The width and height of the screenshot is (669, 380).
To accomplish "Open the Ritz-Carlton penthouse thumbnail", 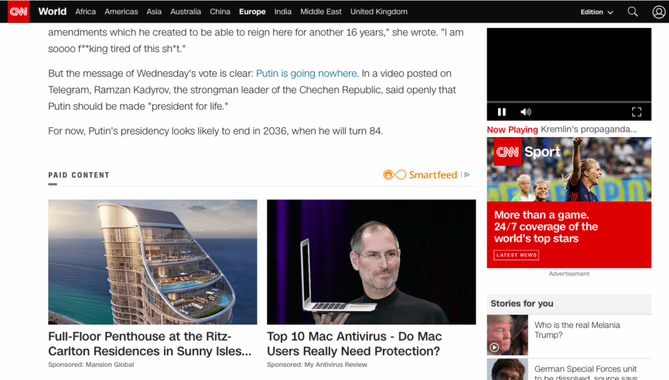I will coord(153,262).
